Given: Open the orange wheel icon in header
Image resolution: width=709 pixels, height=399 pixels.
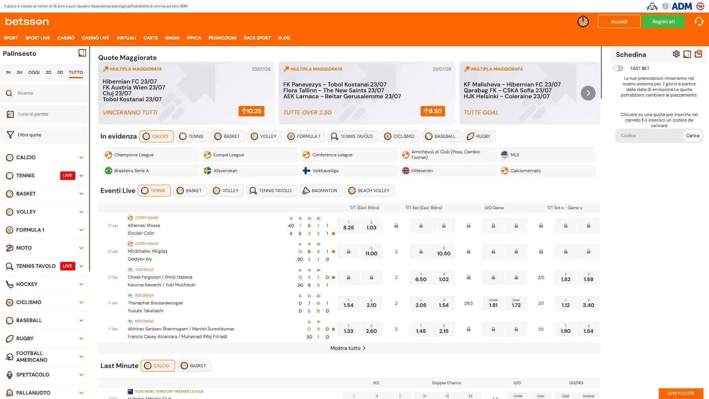Looking at the screenshot, I should tap(583, 22).
